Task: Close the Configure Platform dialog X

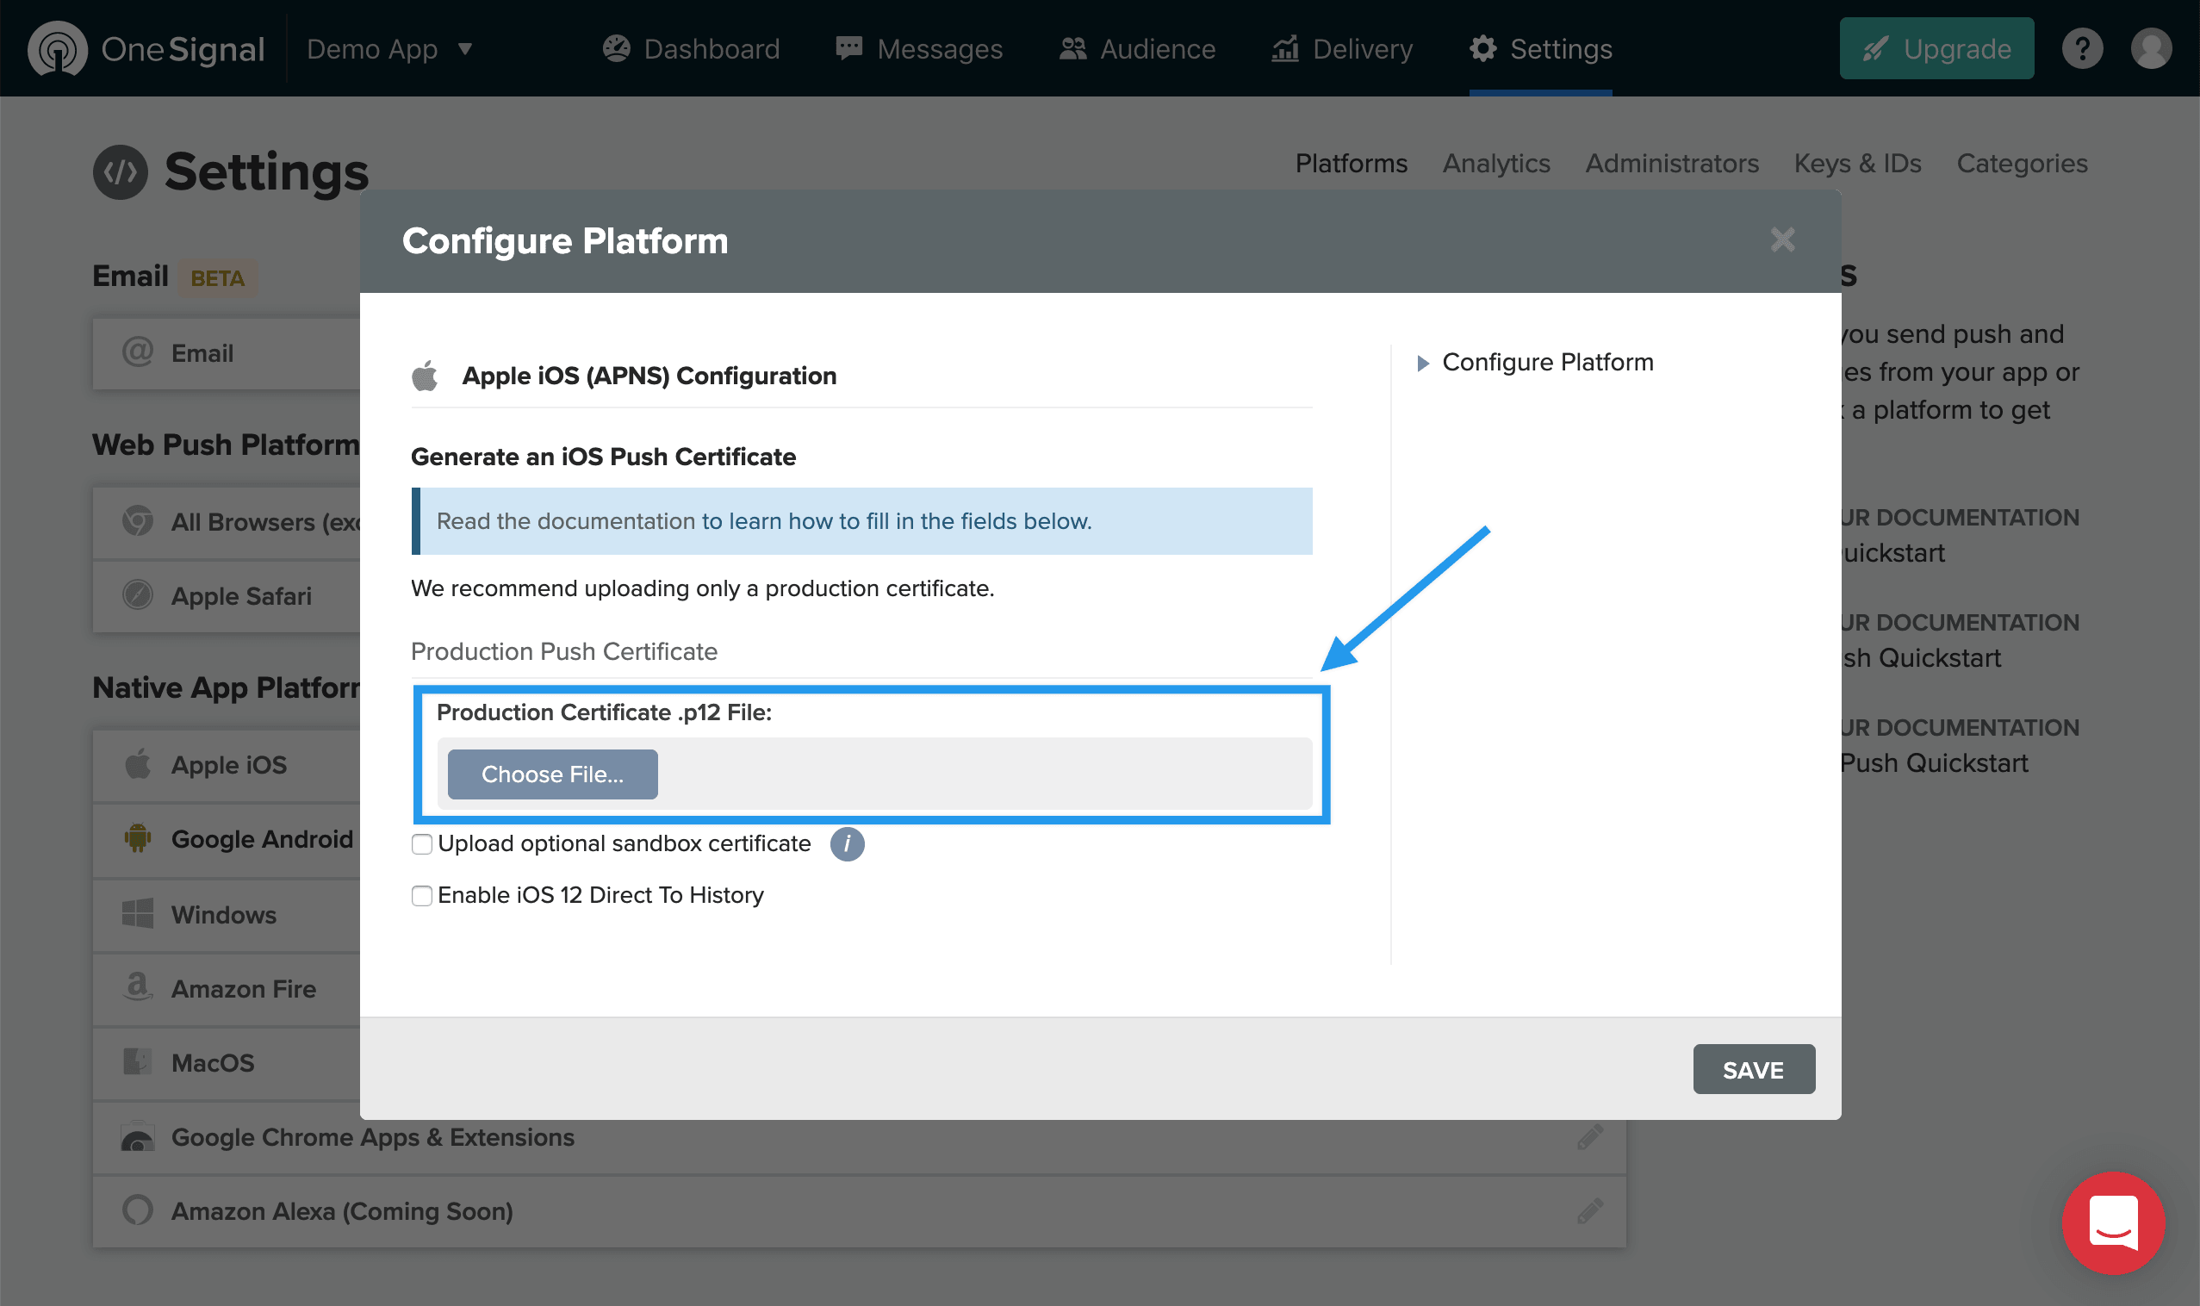Action: click(x=1782, y=239)
